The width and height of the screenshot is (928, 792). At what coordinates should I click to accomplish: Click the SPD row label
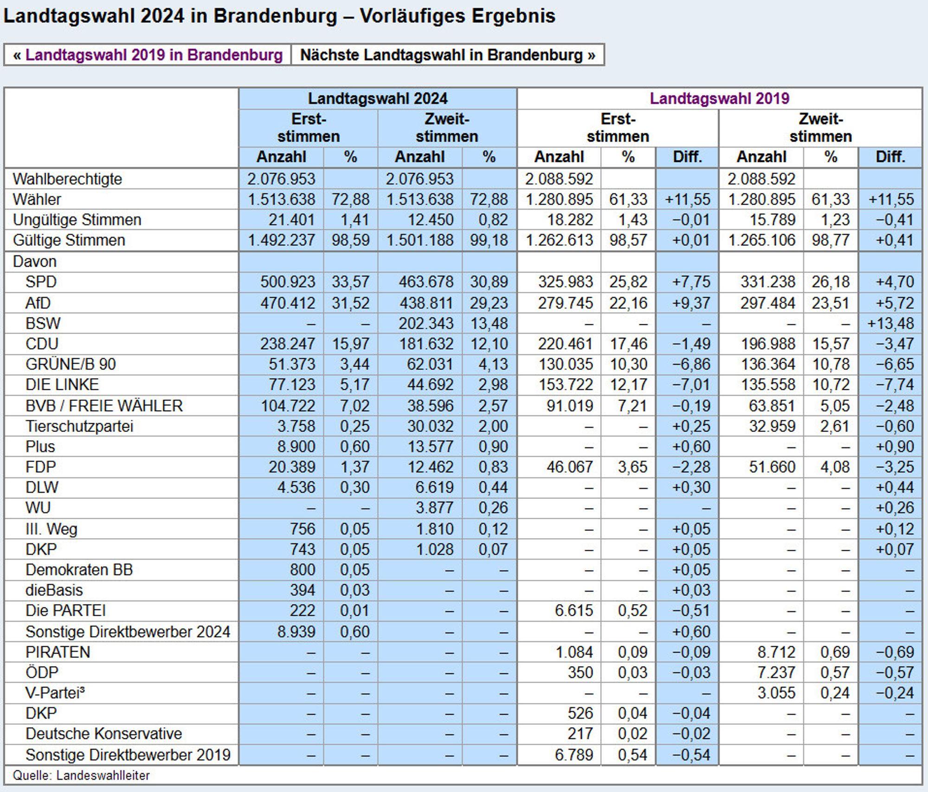(x=41, y=282)
